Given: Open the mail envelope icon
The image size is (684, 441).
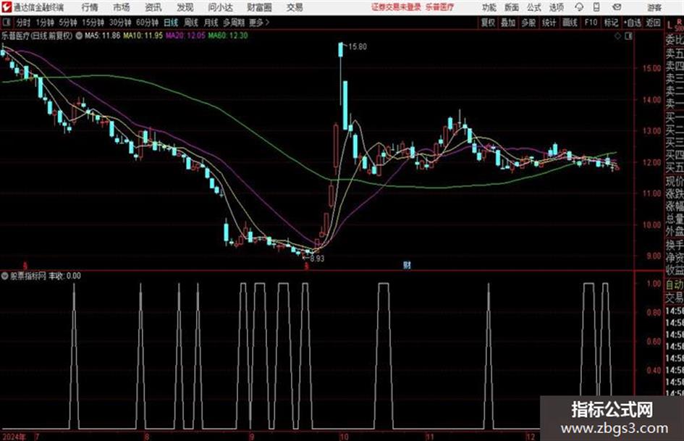Looking at the screenshot, I should click(617, 7).
